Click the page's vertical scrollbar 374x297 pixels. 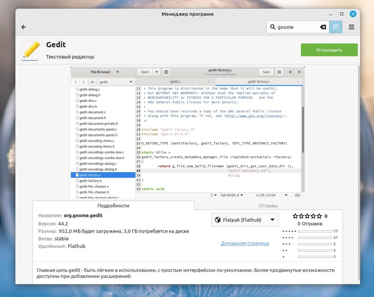point(359,173)
